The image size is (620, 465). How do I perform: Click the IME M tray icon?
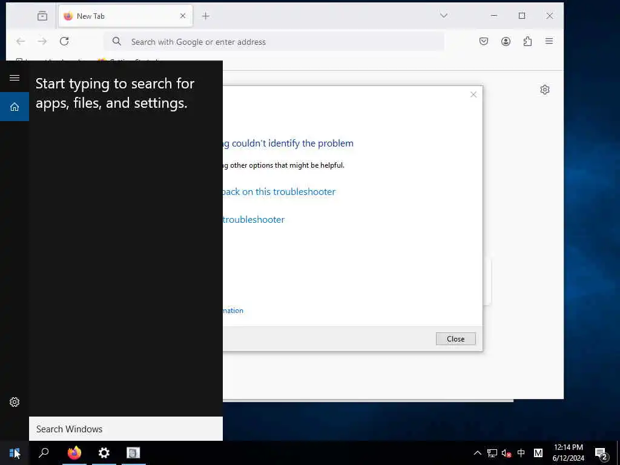pyautogui.click(x=538, y=453)
